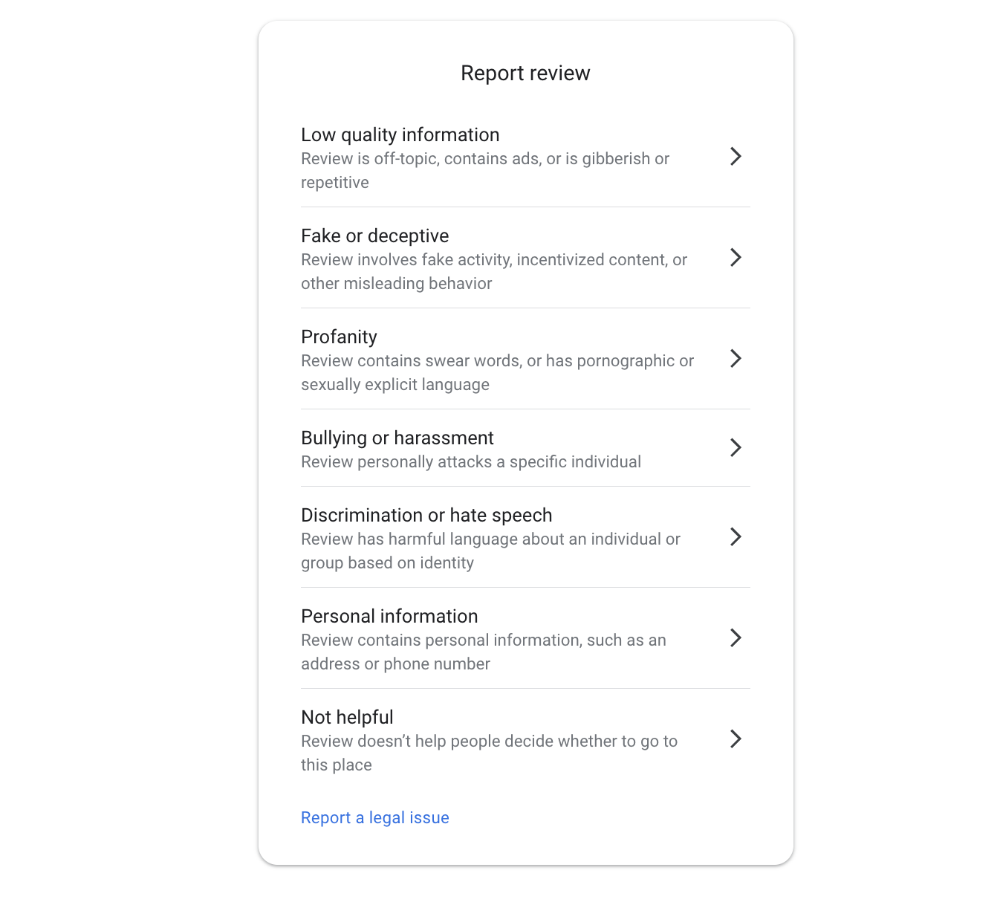The height and width of the screenshot is (902, 1000).
Task: Open the "Report a legal issue" link
Action: 374,817
